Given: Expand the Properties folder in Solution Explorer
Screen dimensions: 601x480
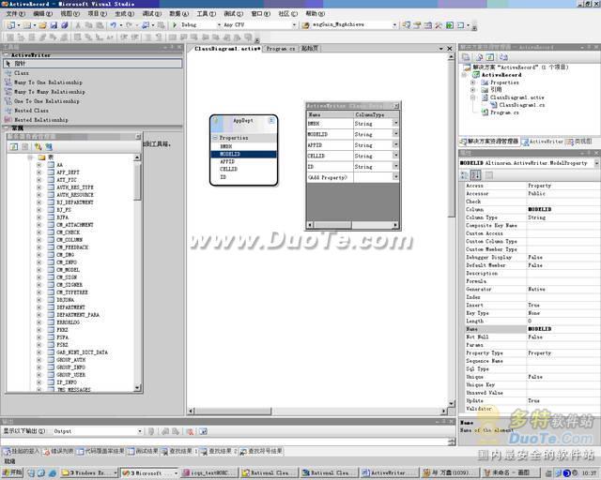Looking at the screenshot, I should pos(472,82).
